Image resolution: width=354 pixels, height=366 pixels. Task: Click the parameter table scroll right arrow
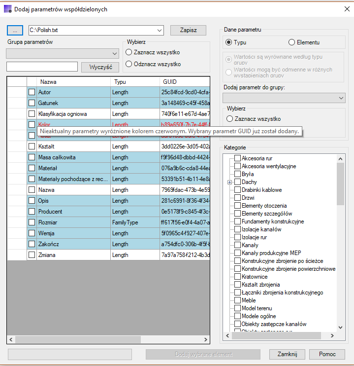[205, 339]
